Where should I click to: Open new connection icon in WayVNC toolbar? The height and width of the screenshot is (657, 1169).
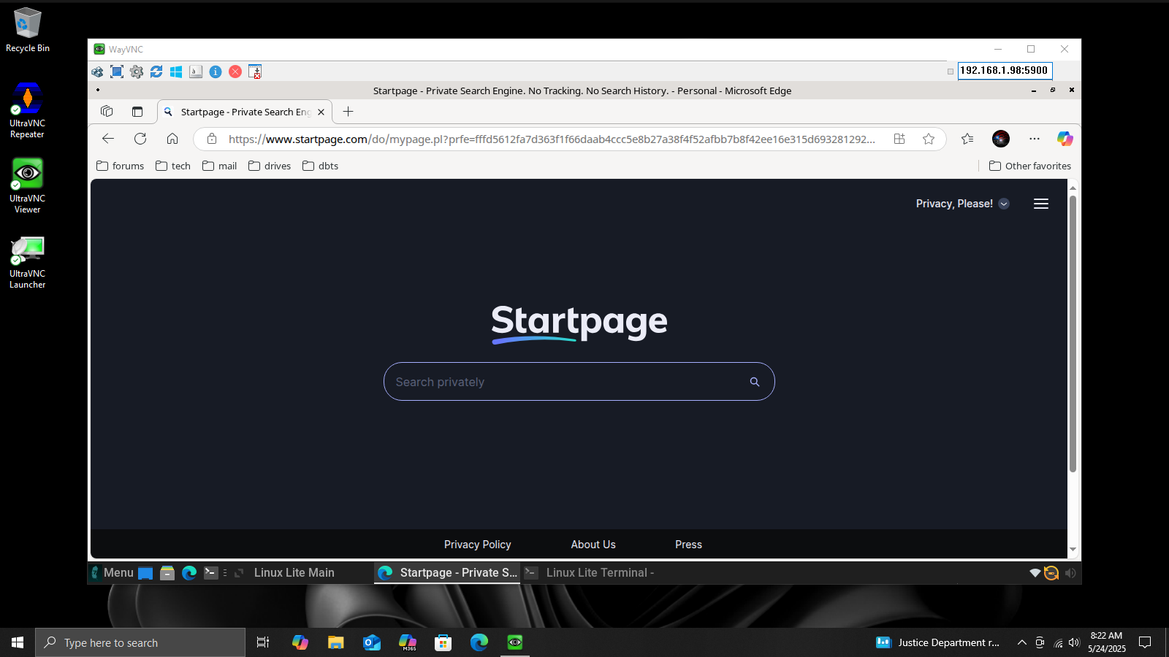(97, 72)
